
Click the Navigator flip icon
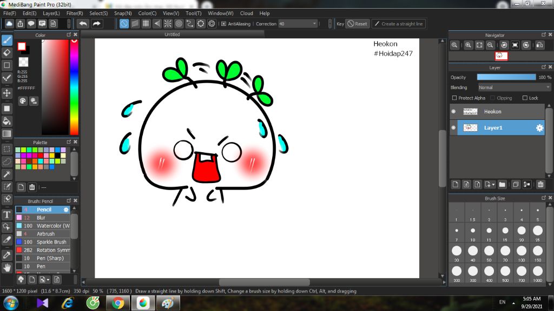pos(540,45)
